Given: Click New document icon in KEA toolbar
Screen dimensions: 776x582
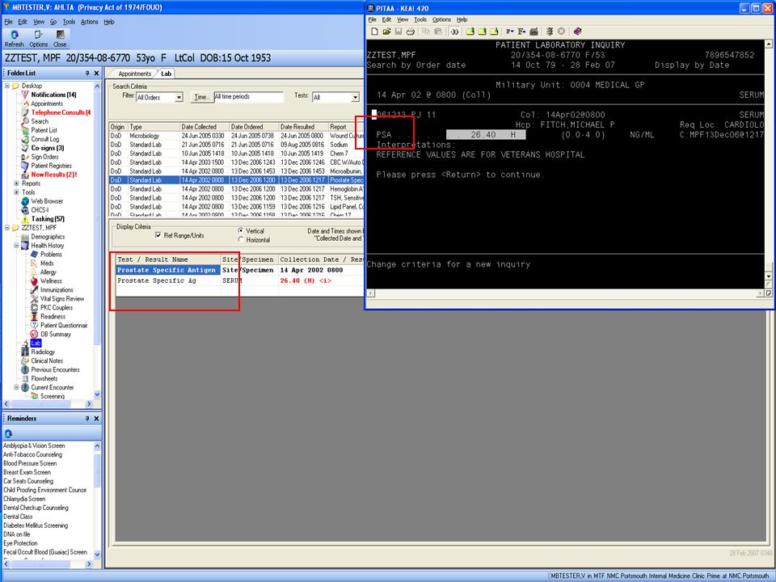Looking at the screenshot, I should [374, 32].
